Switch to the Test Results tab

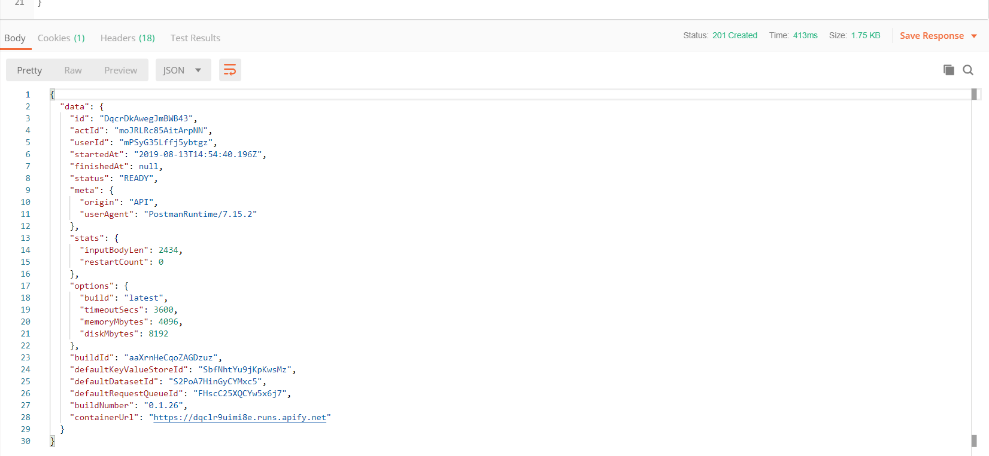pyautogui.click(x=195, y=38)
